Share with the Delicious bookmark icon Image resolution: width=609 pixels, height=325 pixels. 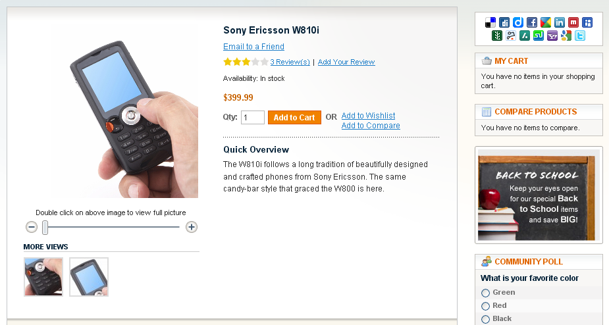(x=490, y=22)
